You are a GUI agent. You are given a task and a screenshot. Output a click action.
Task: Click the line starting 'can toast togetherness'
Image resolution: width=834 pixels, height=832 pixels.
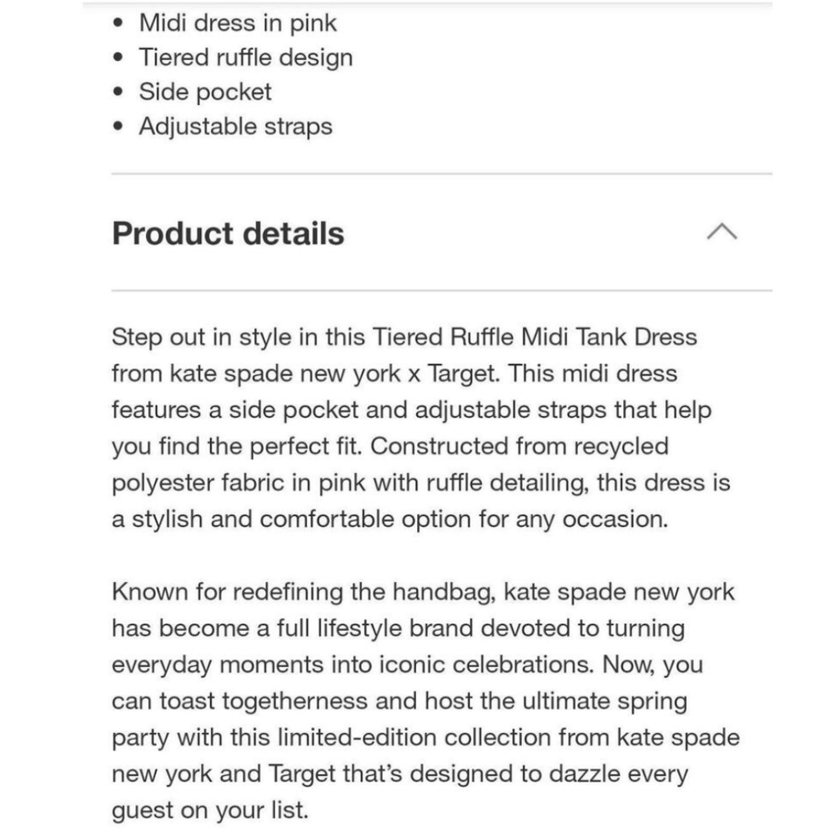pos(399,700)
